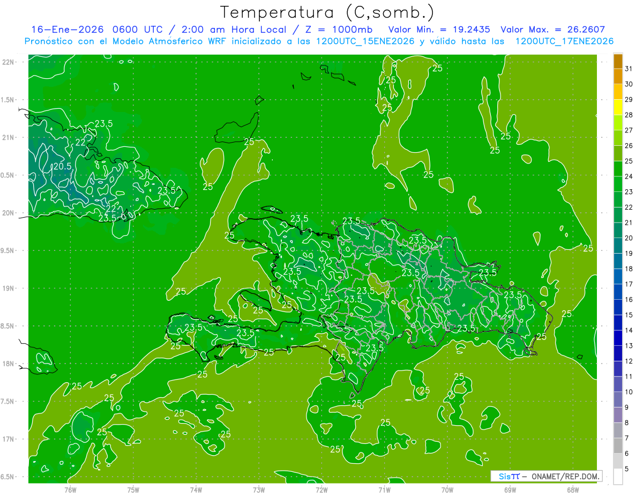643x497 pixels.
Task: Click the "73W" longitude axis label
Action: 259,489
